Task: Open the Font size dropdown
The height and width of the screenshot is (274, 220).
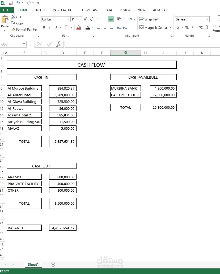Action: (80, 19)
